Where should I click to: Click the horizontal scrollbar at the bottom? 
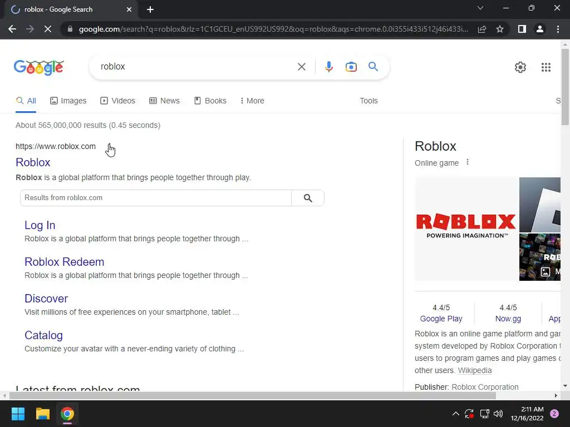(253, 395)
